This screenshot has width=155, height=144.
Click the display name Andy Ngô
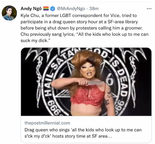pyautogui.click(x=31, y=9)
